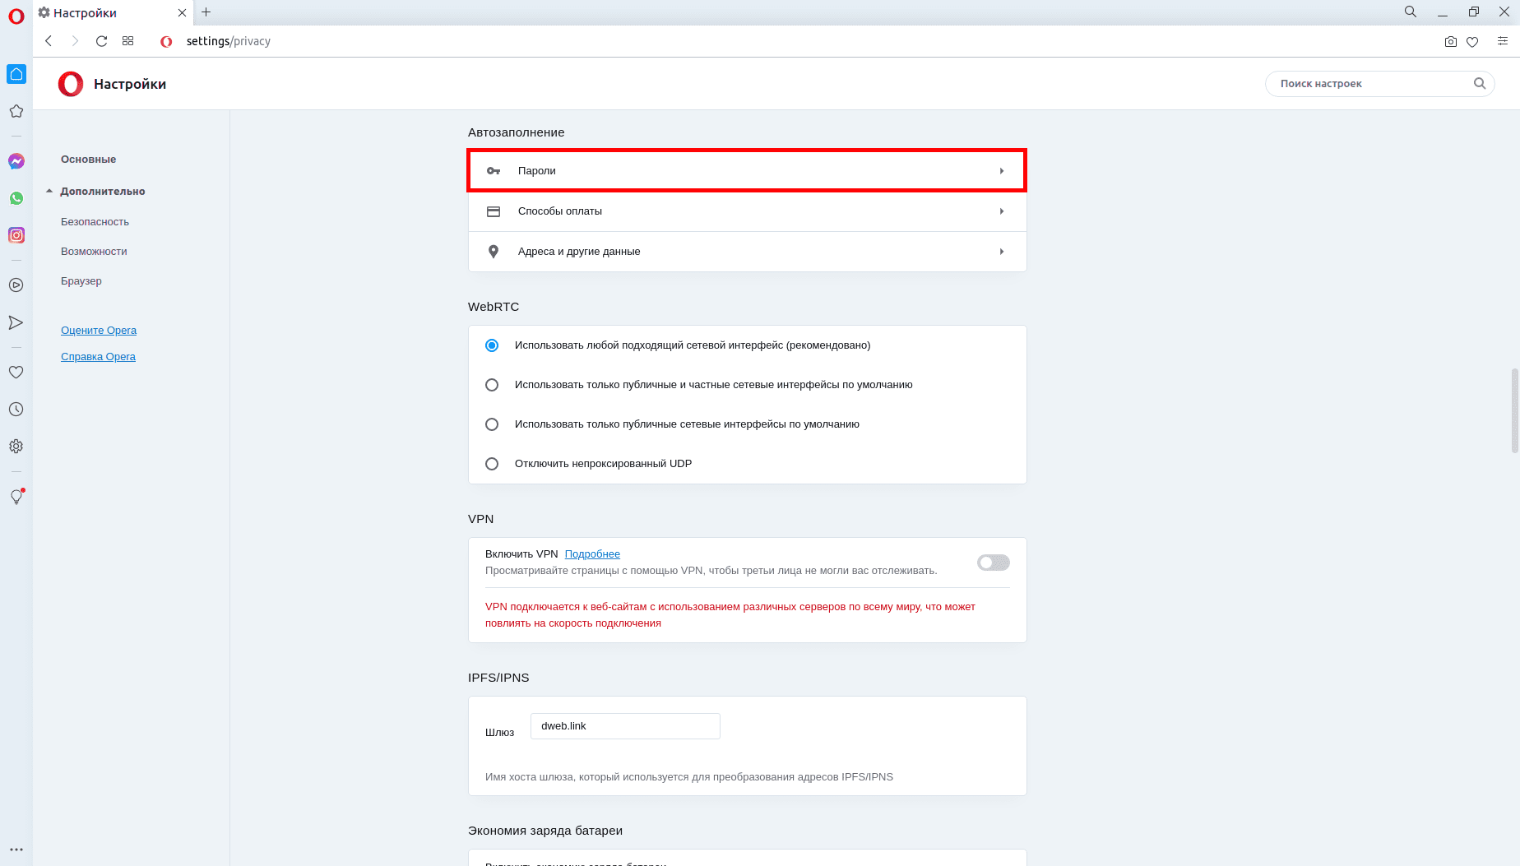Screen dimensions: 1520x866
Task: Collapse the Дополнительно section
Action: 102,192
